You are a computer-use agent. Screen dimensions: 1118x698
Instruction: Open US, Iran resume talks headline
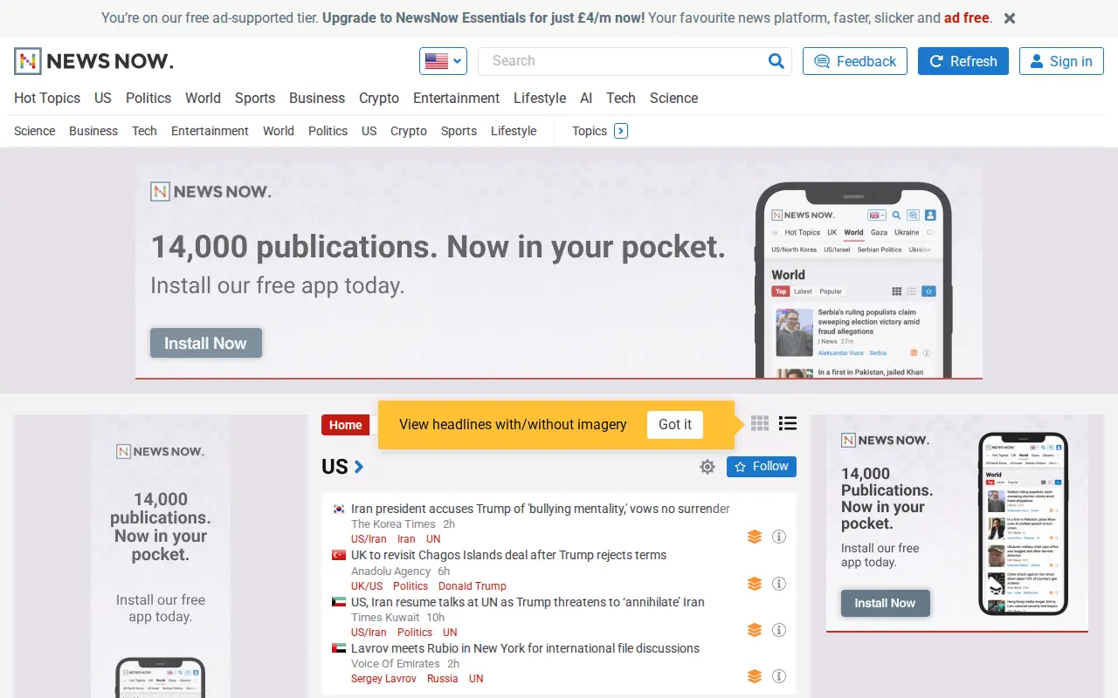[x=528, y=602]
